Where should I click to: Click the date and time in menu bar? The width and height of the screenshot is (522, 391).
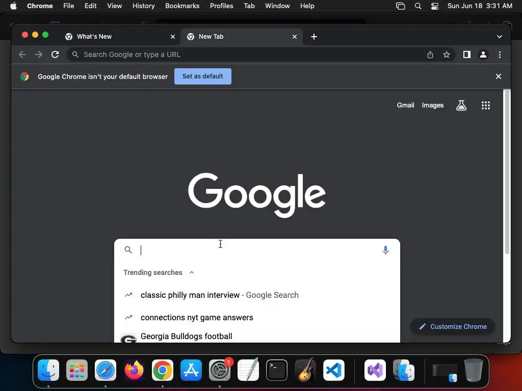pyautogui.click(x=480, y=6)
